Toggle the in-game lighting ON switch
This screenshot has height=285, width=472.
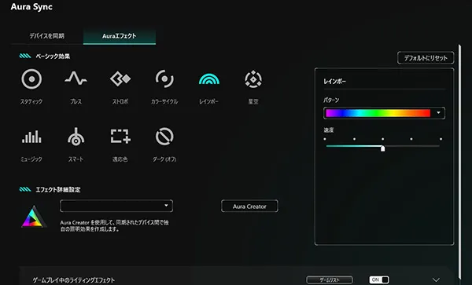pos(379,280)
